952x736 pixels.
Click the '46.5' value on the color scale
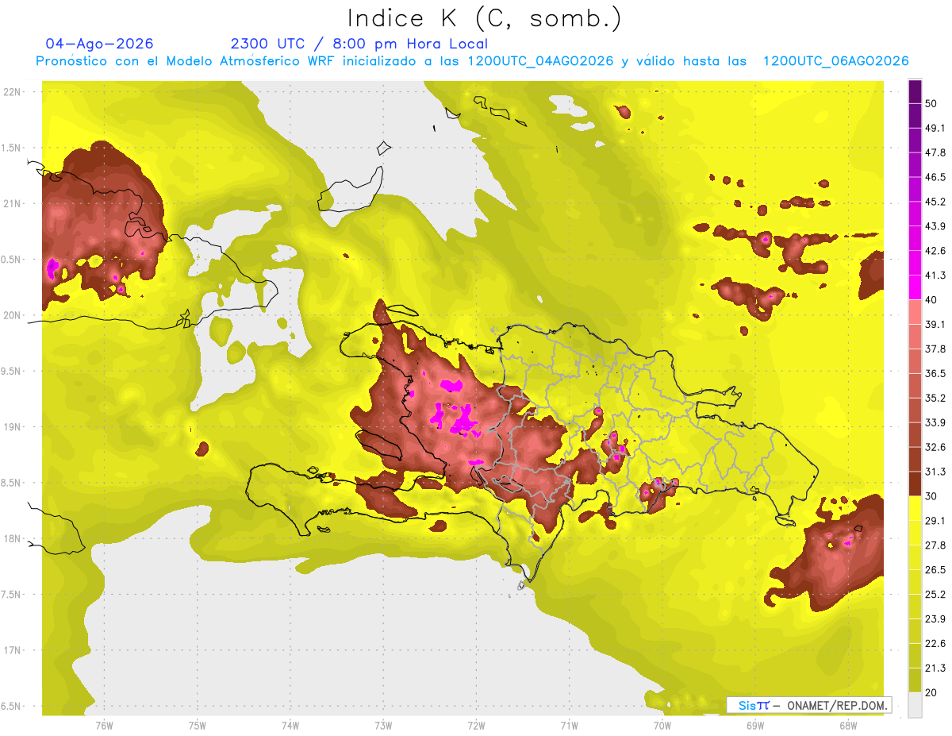coord(935,177)
